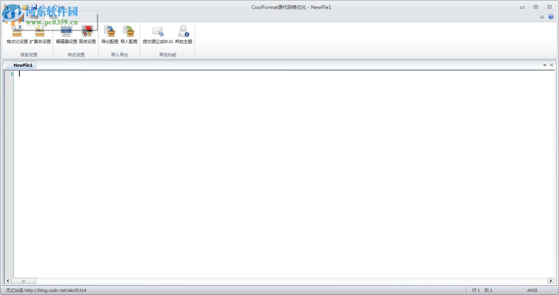This screenshot has height=295, width=559.
Task: Click the 行 1 status bar indicator
Action: pos(476,290)
